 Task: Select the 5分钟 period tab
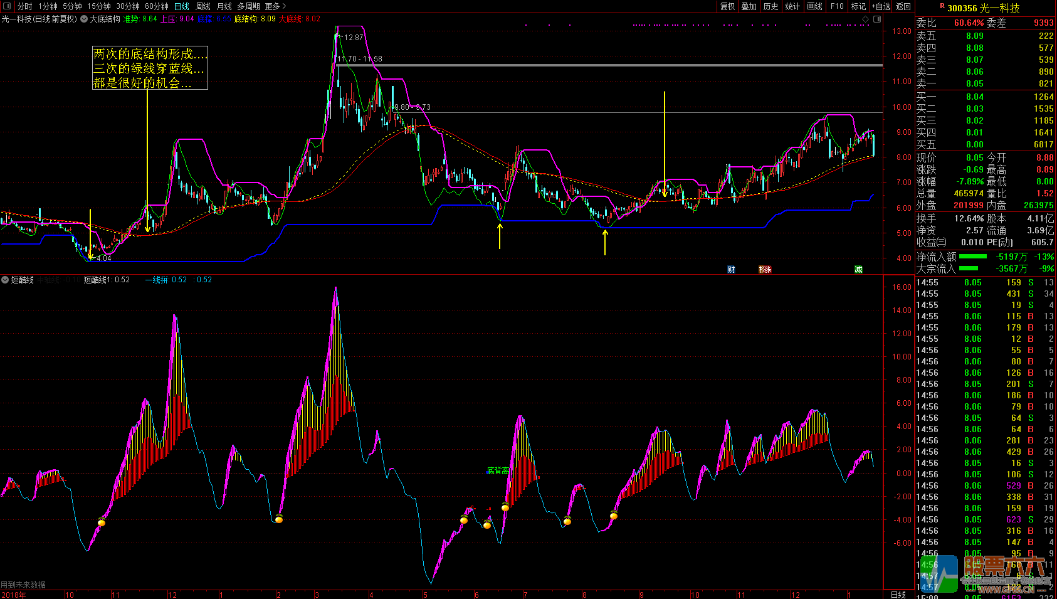coord(72,6)
